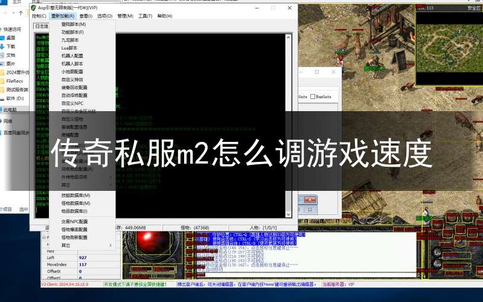Screen dimensions: 483x302
Task: Open 桌面 folder in Explorer sidebar
Action: (11, 38)
